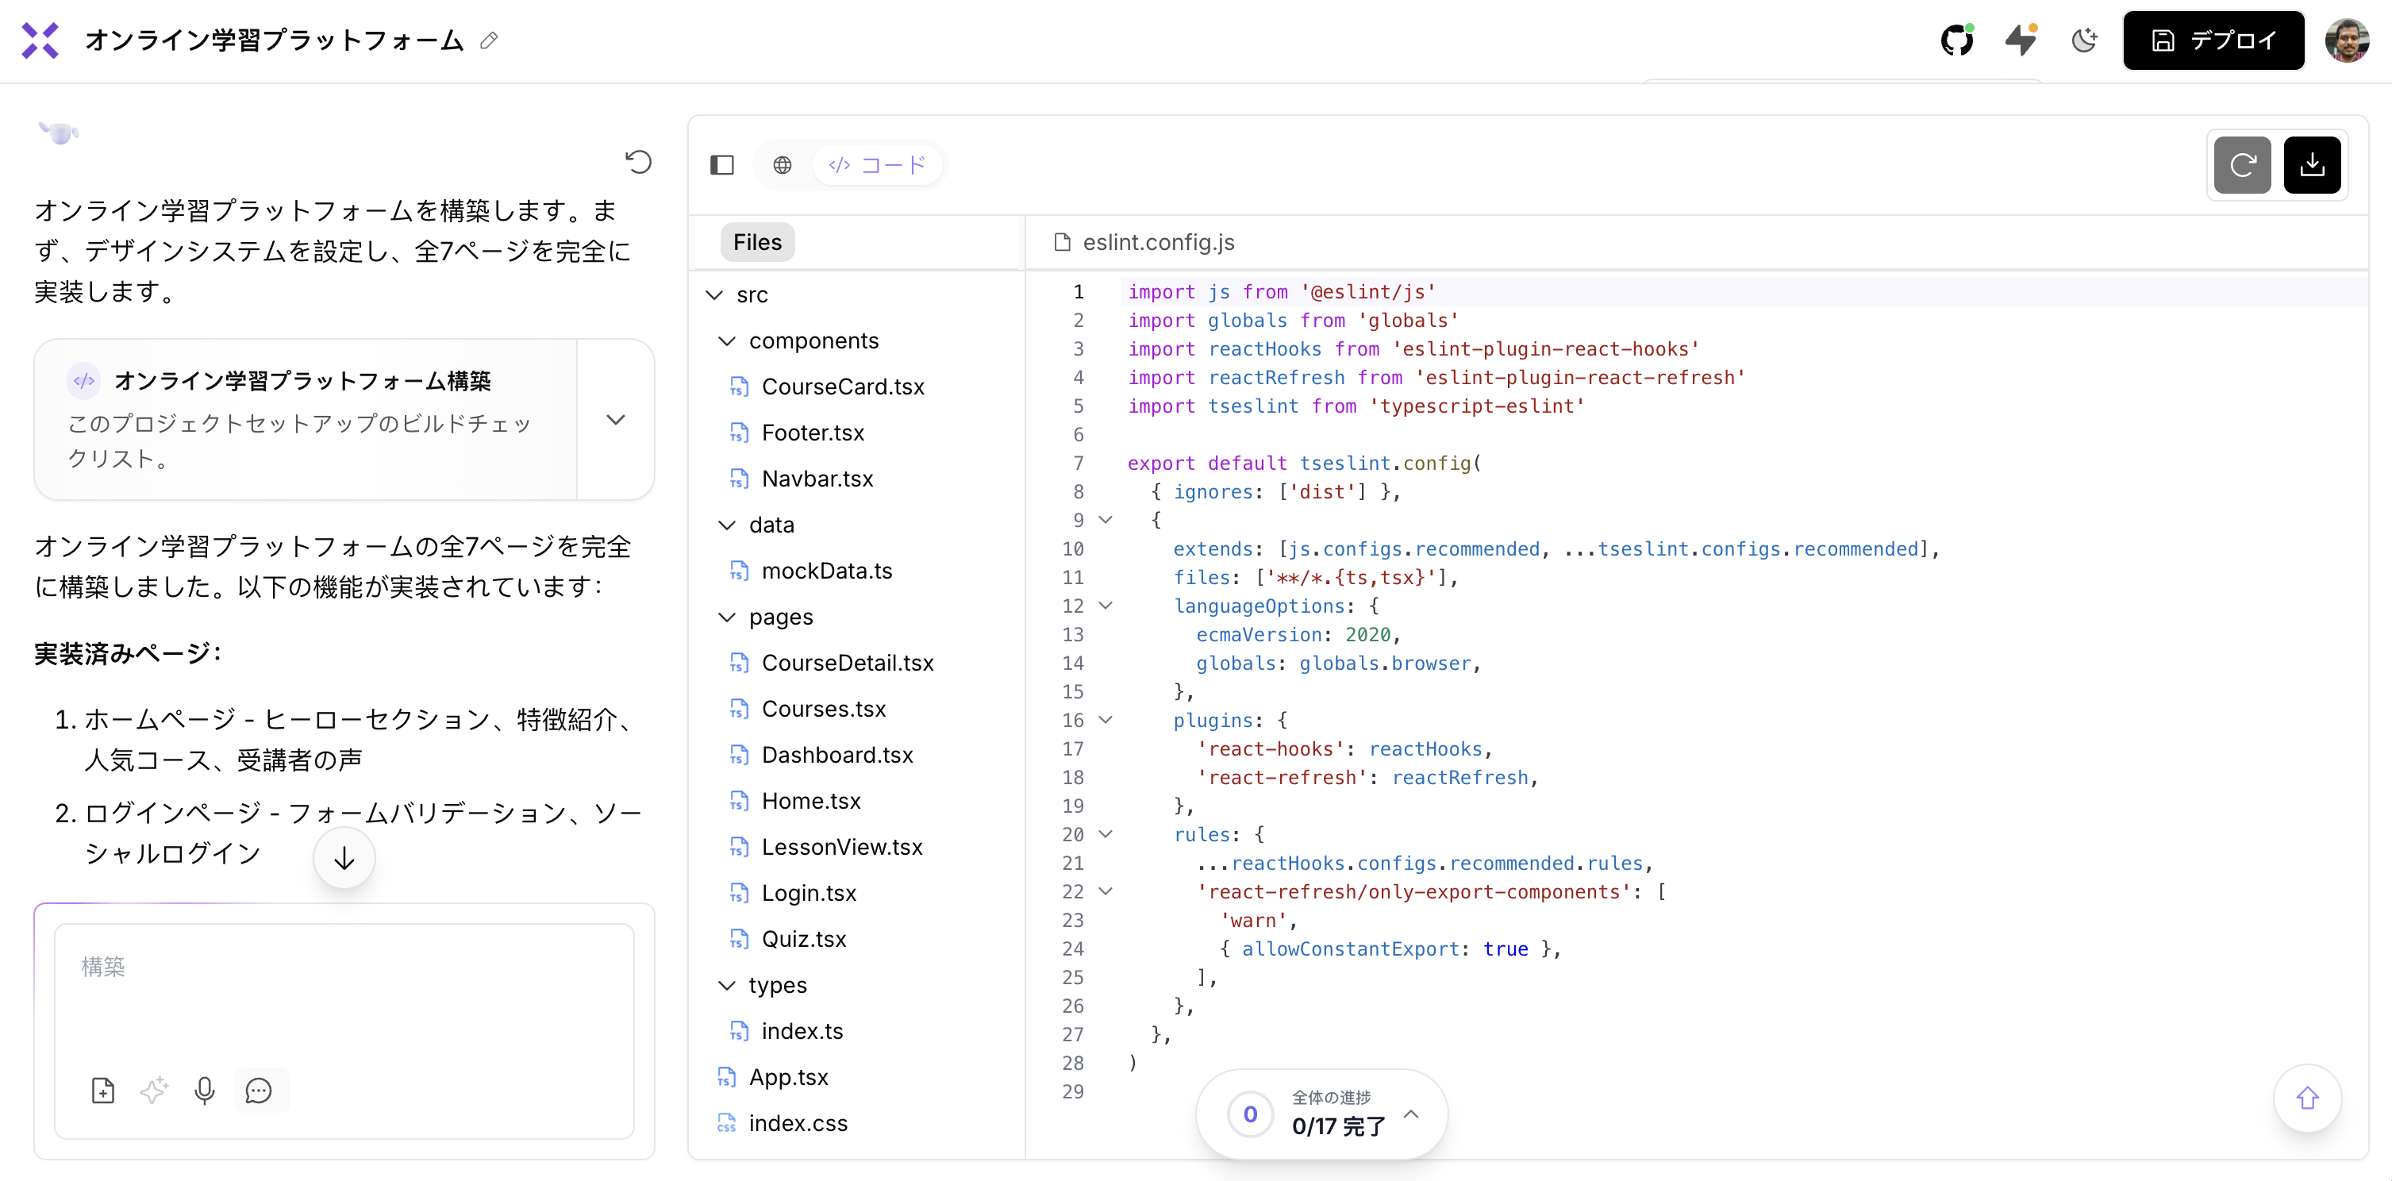Select the コード tab
2392x1181 pixels.
click(878, 165)
